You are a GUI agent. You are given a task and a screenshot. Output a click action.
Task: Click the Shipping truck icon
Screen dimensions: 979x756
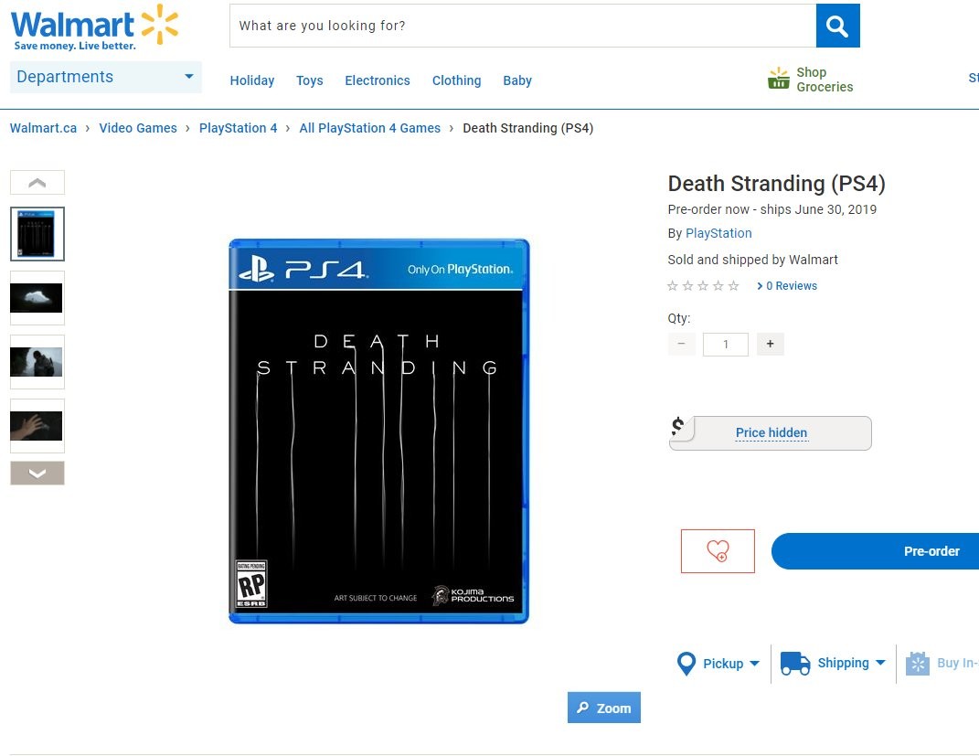795,664
